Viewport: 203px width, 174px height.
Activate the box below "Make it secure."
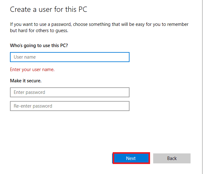[69, 92]
